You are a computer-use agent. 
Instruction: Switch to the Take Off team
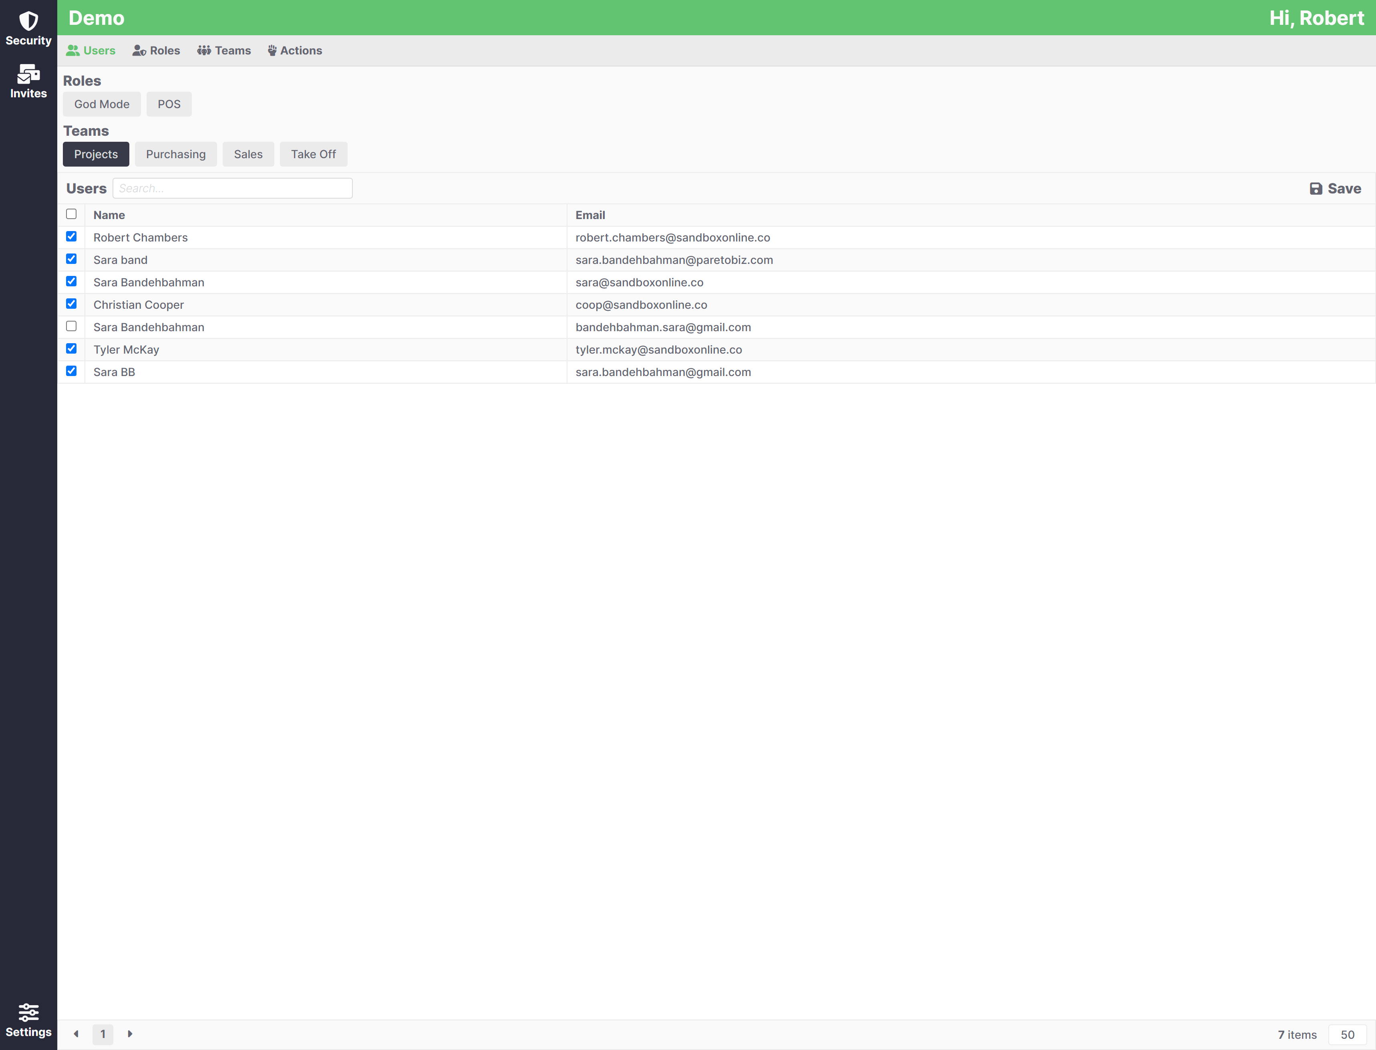click(313, 153)
